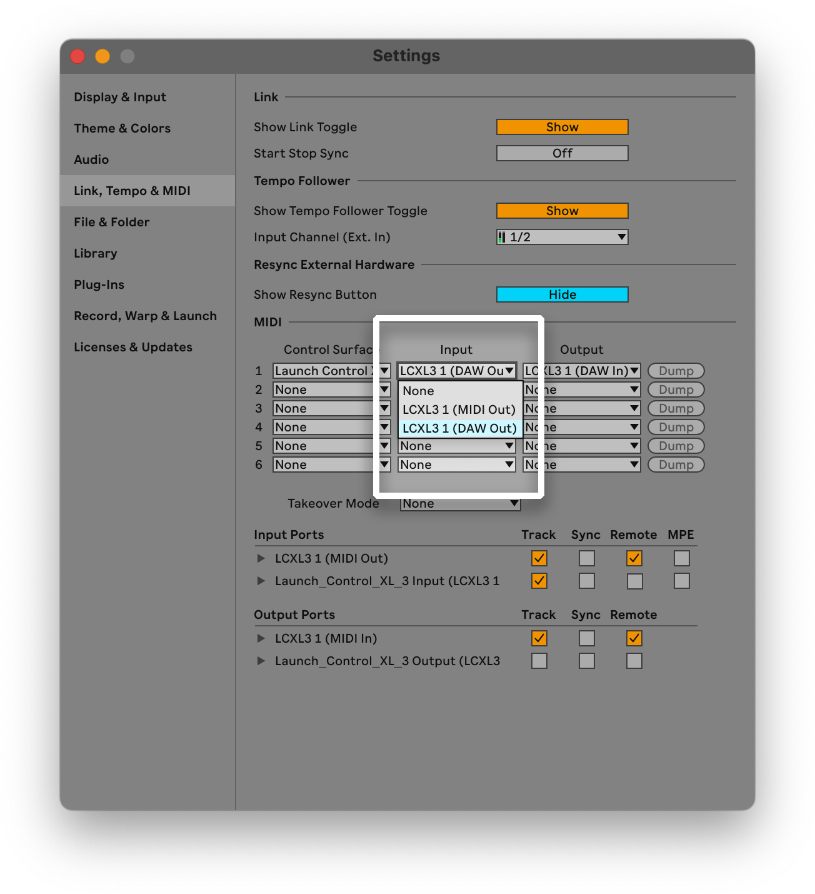Open the Input Channel (Ext. In) dropdown

point(562,237)
